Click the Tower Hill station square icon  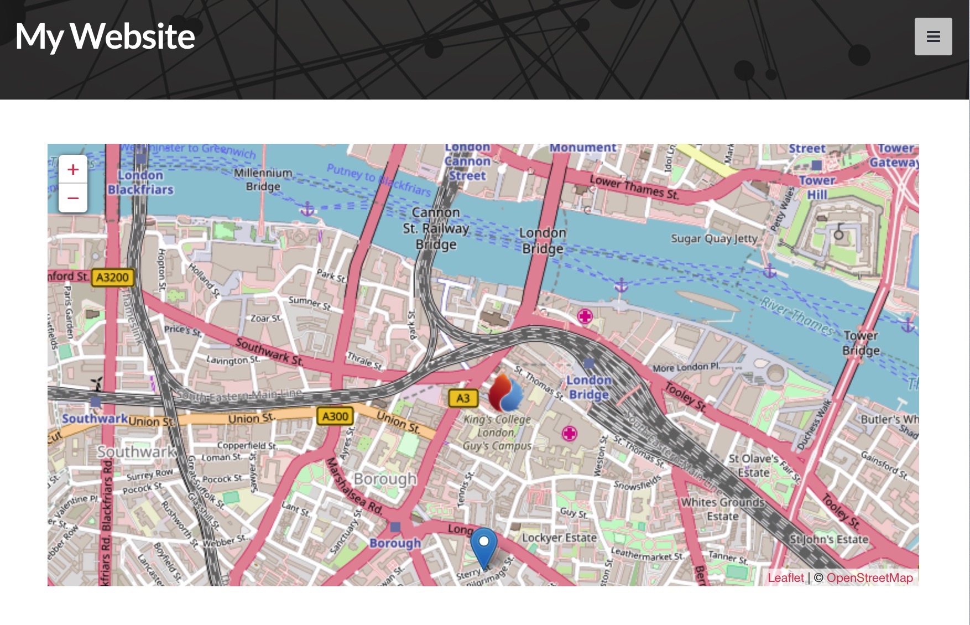pos(817,165)
